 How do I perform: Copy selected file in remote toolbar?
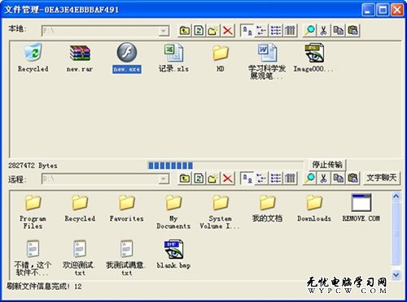pyautogui.click(x=339, y=179)
